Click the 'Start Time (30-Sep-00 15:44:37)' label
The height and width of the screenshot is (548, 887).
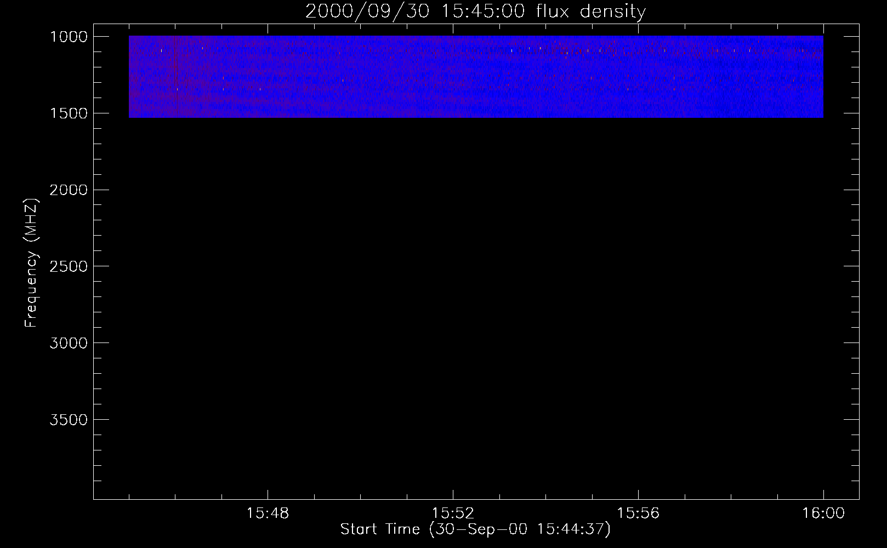tap(475, 529)
